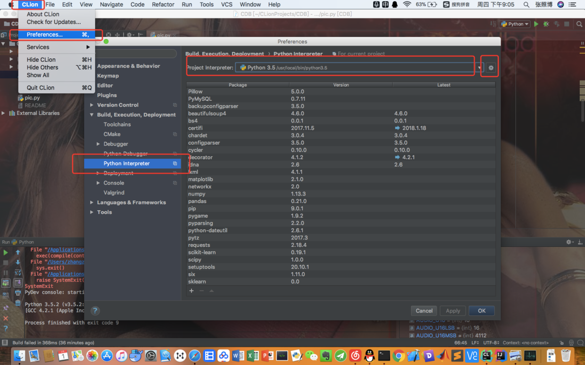585x365 pixels.
Task: Close Run tab with red X icon
Action: click(x=6, y=318)
